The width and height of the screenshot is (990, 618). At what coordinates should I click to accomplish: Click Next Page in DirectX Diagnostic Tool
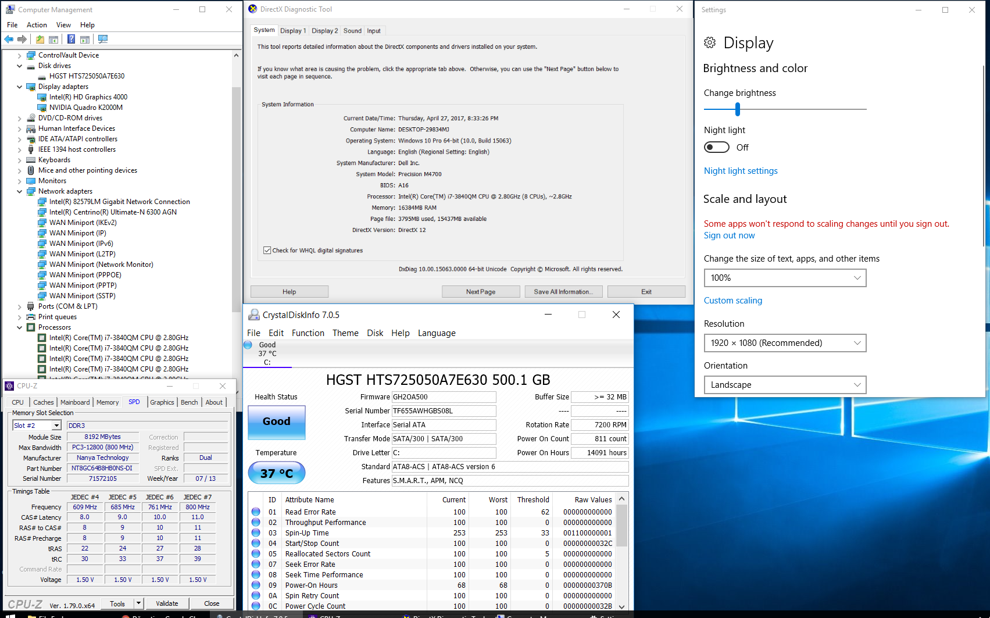point(481,292)
